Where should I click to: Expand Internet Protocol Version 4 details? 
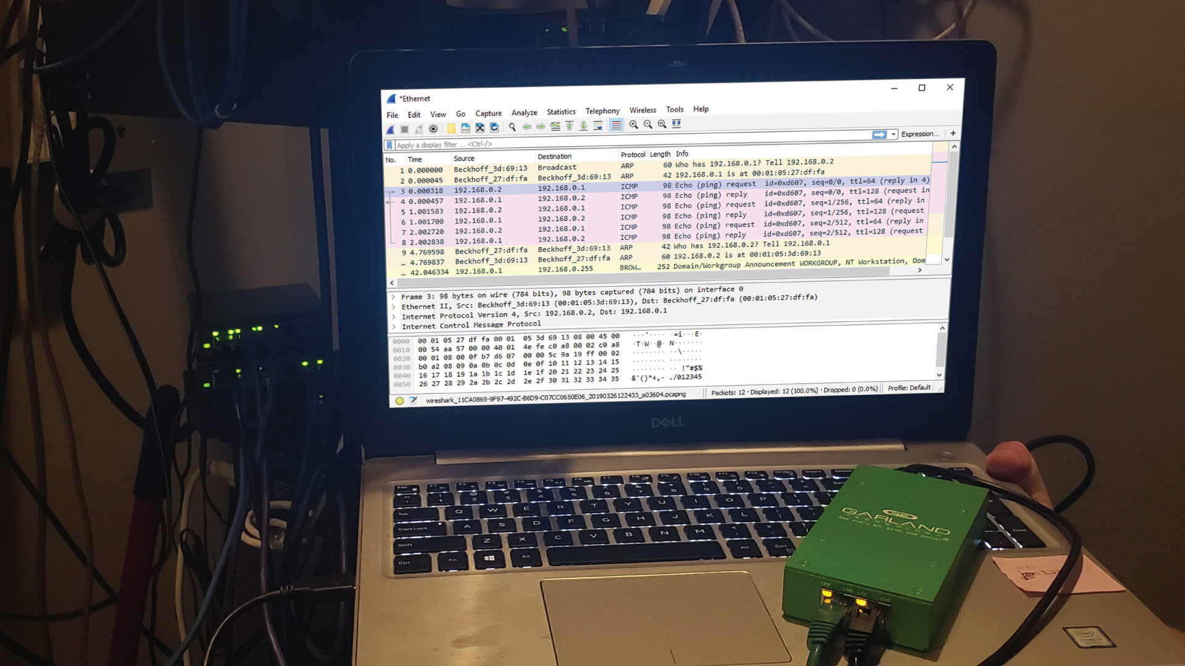pos(394,317)
